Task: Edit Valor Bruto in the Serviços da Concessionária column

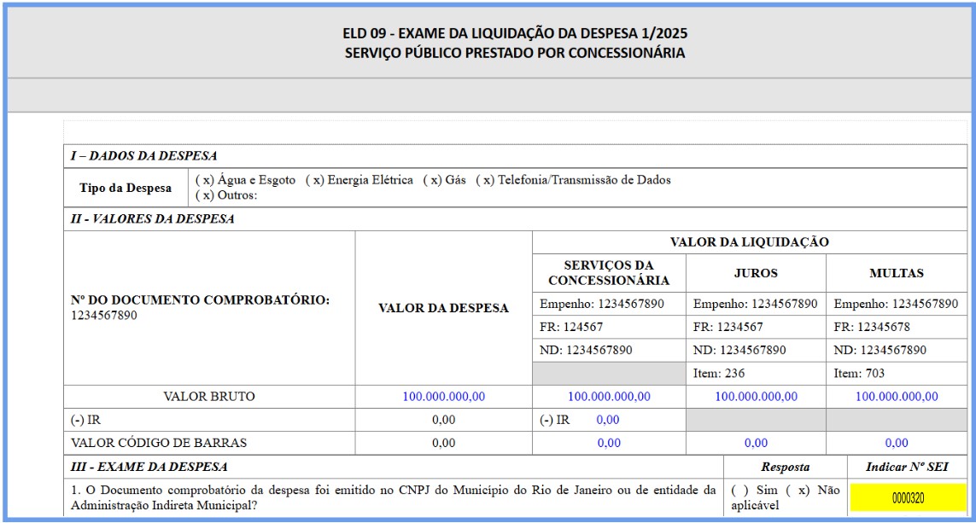Action: click(x=608, y=397)
